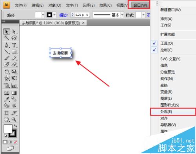Open the 对象(O) menu

(x=55, y=5)
